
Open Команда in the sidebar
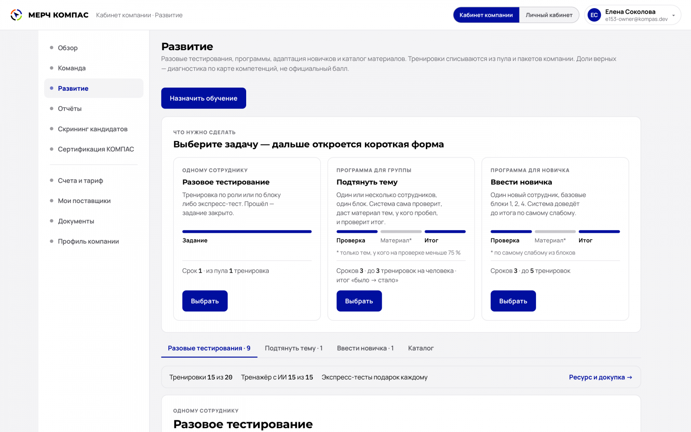pyautogui.click(x=94, y=68)
